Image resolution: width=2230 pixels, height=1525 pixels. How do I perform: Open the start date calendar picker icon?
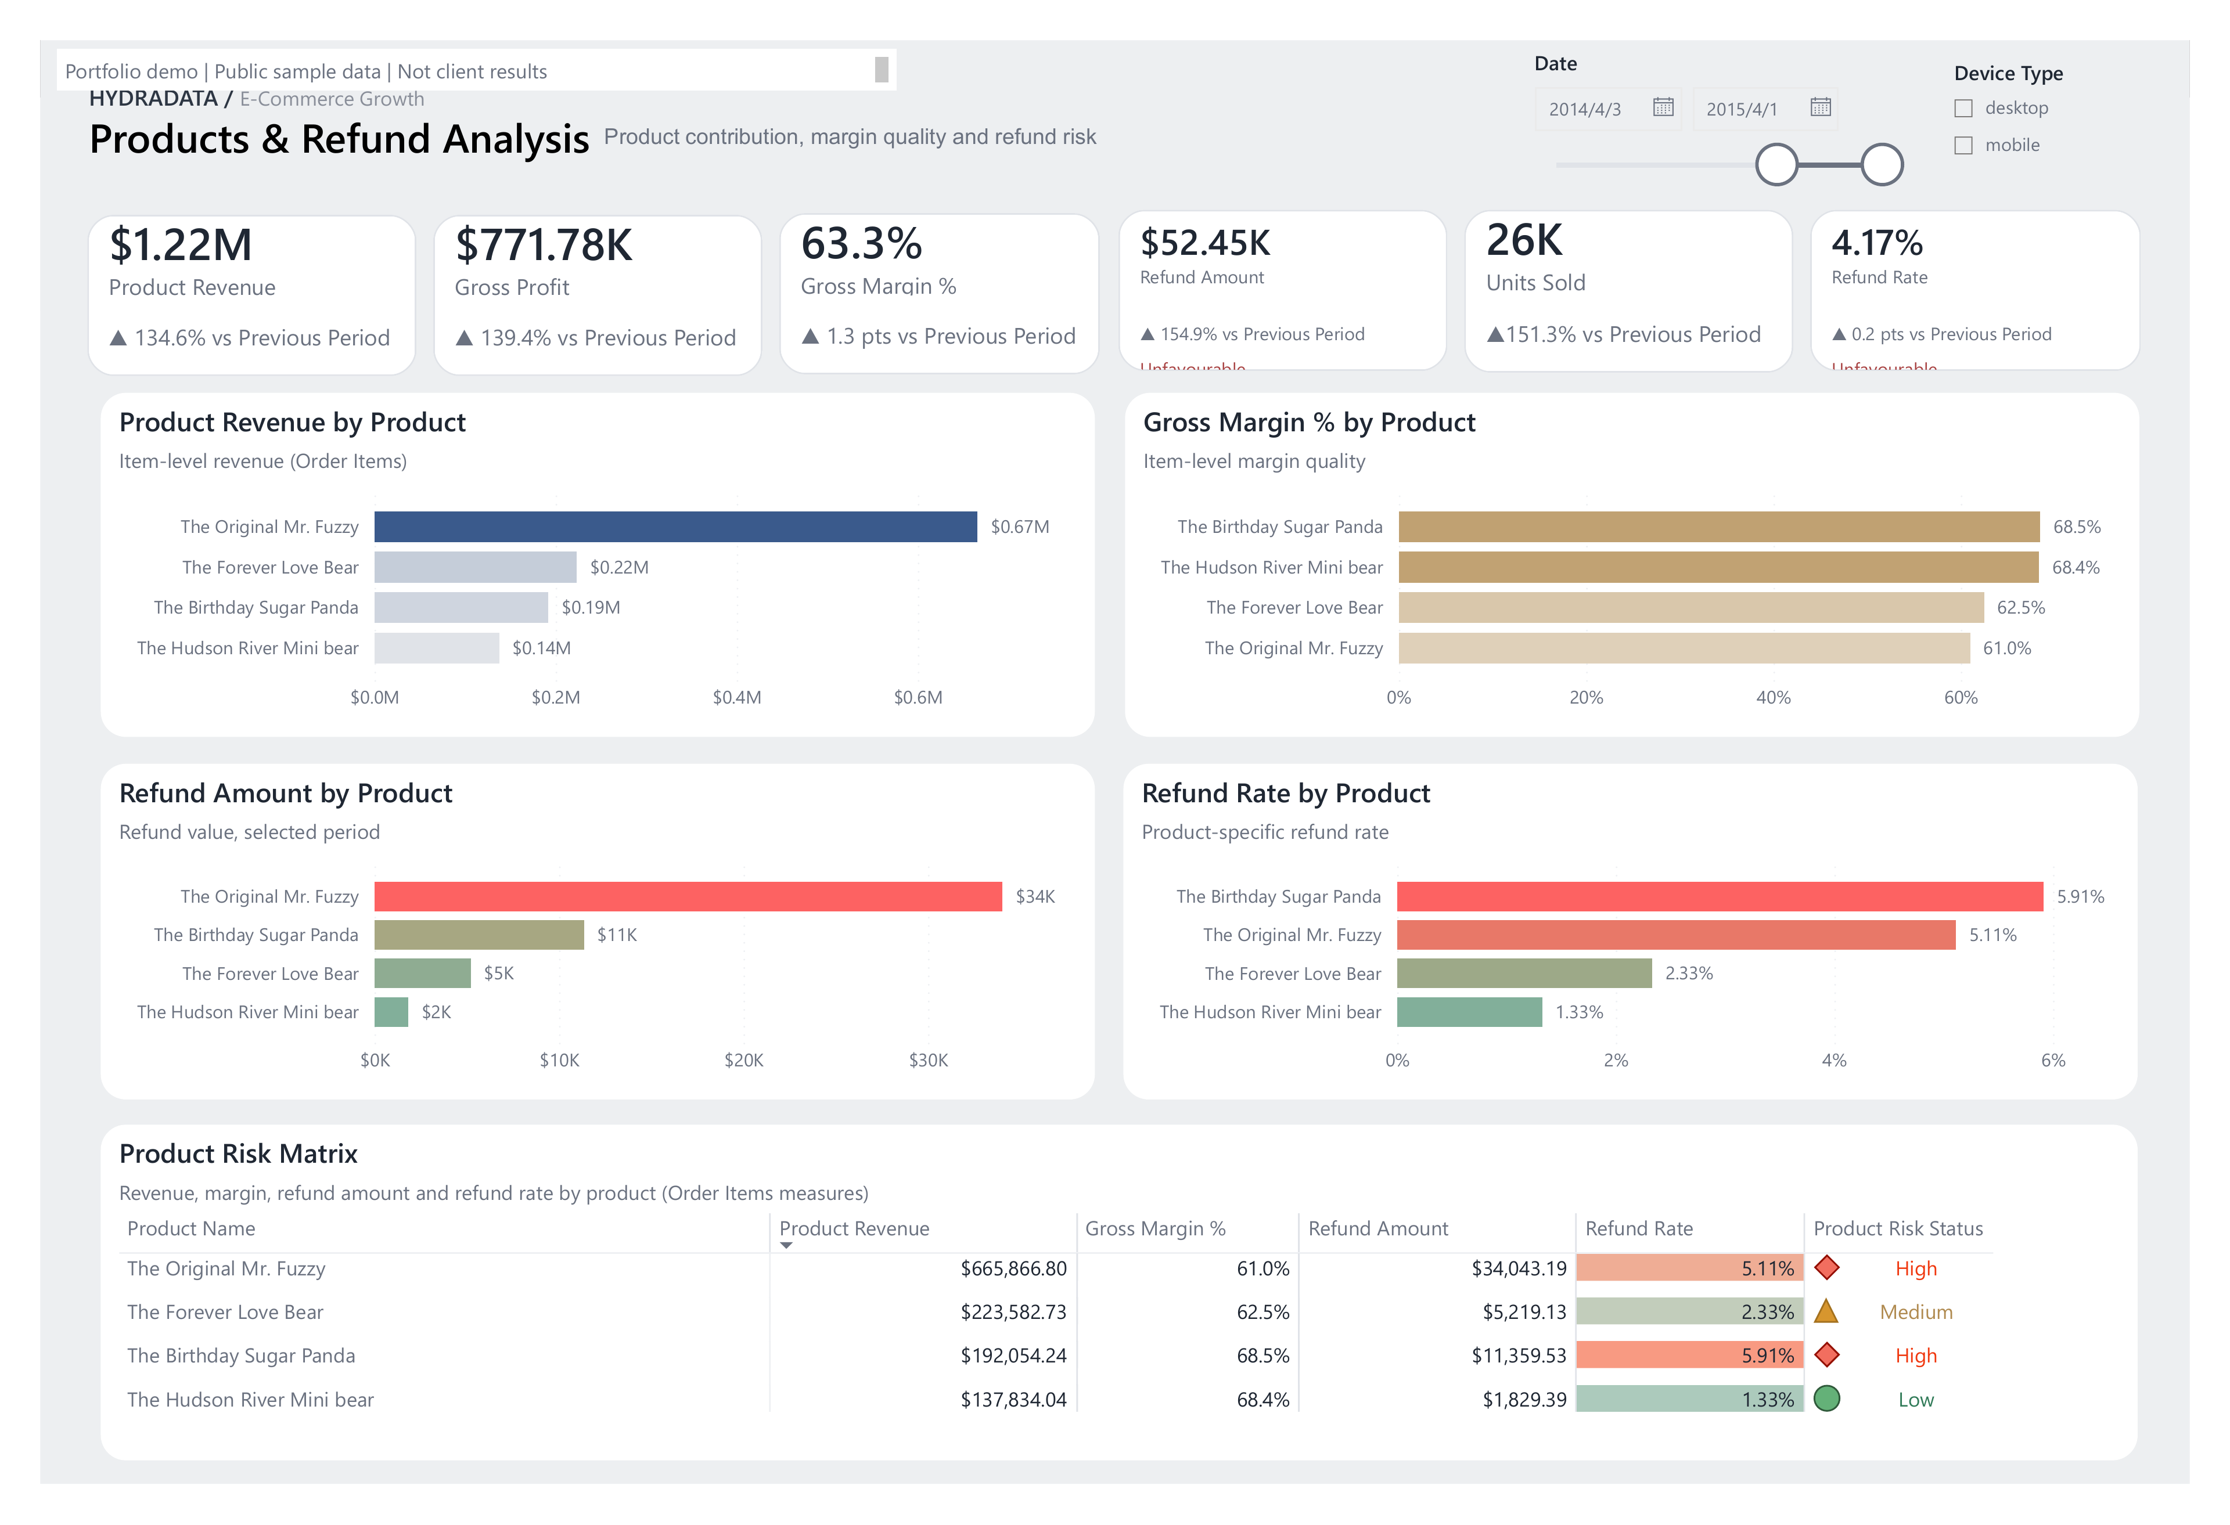click(1663, 106)
